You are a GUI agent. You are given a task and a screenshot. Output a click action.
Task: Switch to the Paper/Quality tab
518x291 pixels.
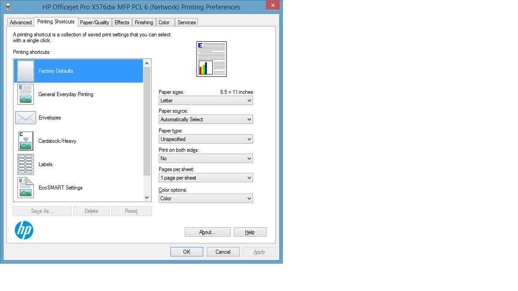click(94, 22)
